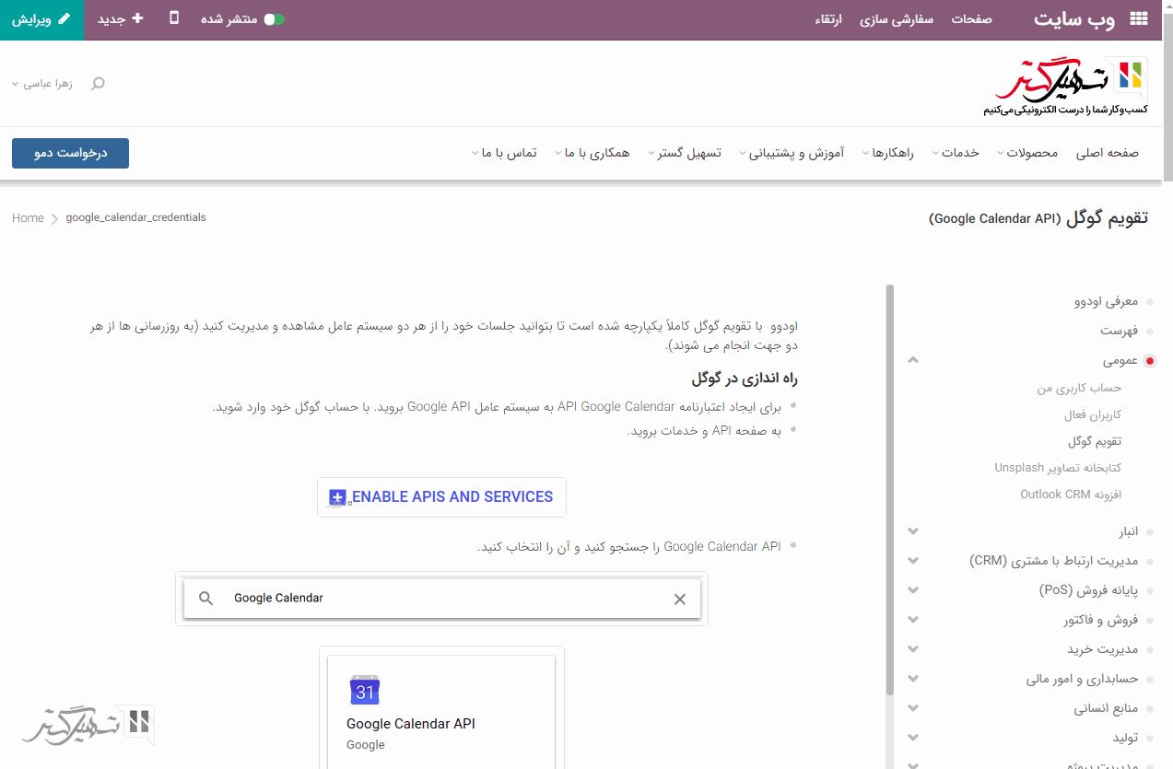Open the ارتقاء menu

click(828, 18)
